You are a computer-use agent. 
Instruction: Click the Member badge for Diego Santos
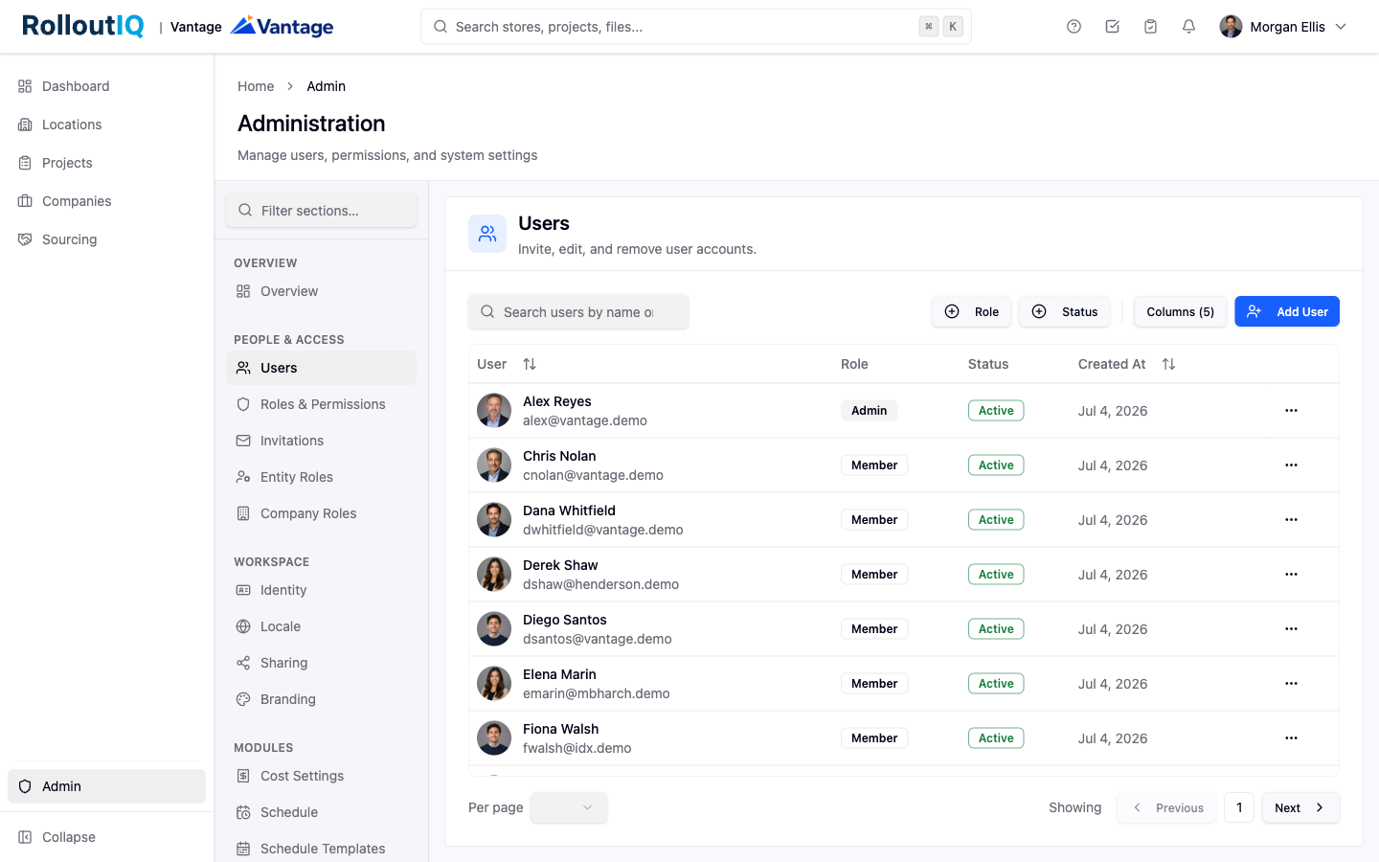[874, 628]
